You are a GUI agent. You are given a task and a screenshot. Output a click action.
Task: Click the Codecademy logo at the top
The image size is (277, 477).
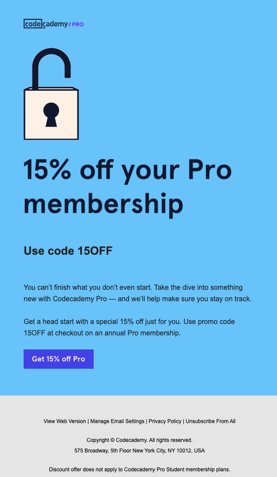click(x=46, y=24)
